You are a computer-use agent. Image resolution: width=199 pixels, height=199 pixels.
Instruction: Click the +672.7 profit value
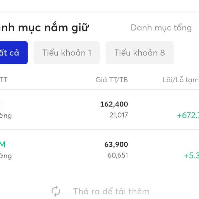188,115
